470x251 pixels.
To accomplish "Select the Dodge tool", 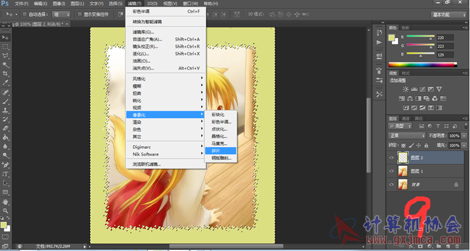I will pyautogui.click(x=5, y=155).
